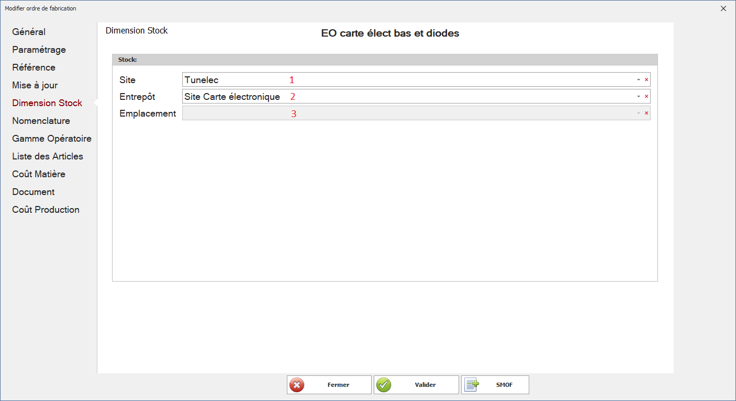The image size is (736, 401).
Task: Click the SMOF button with document icon
Action: pyautogui.click(x=495, y=385)
